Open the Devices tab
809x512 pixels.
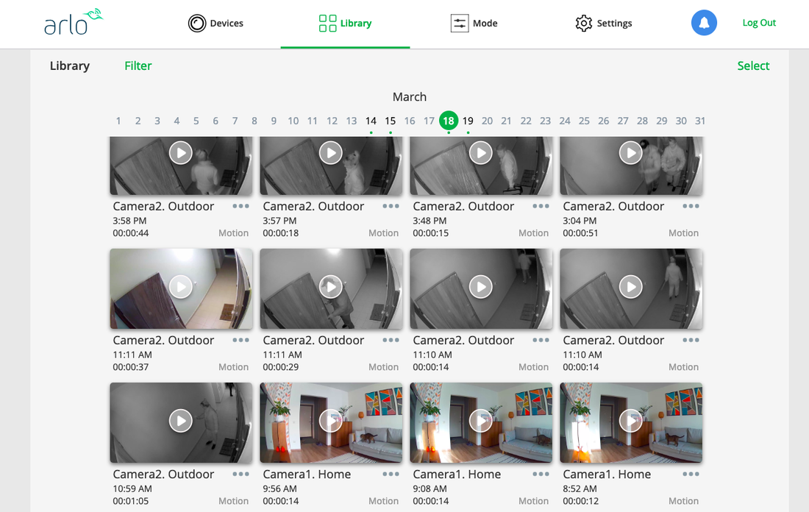tap(215, 24)
